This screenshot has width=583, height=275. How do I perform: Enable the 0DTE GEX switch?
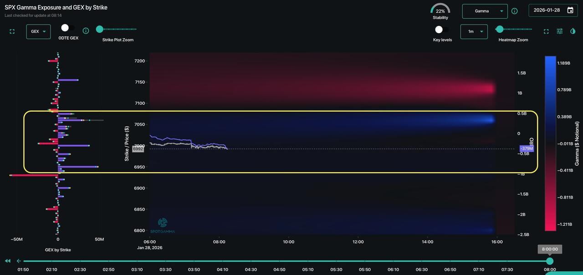click(68, 28)
